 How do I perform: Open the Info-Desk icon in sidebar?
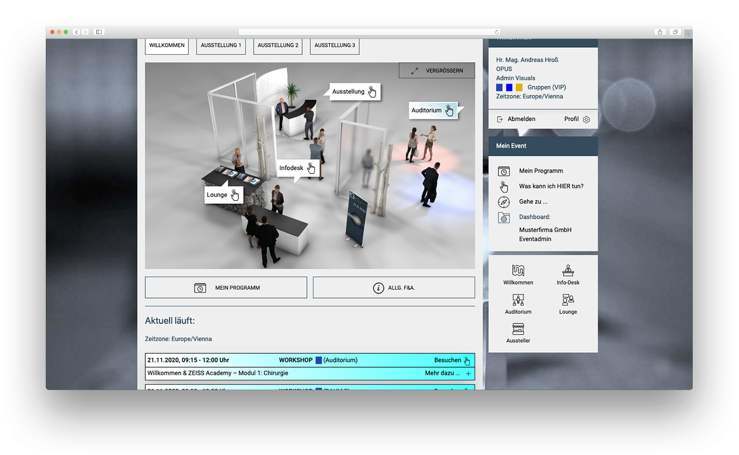click(568, 270)
